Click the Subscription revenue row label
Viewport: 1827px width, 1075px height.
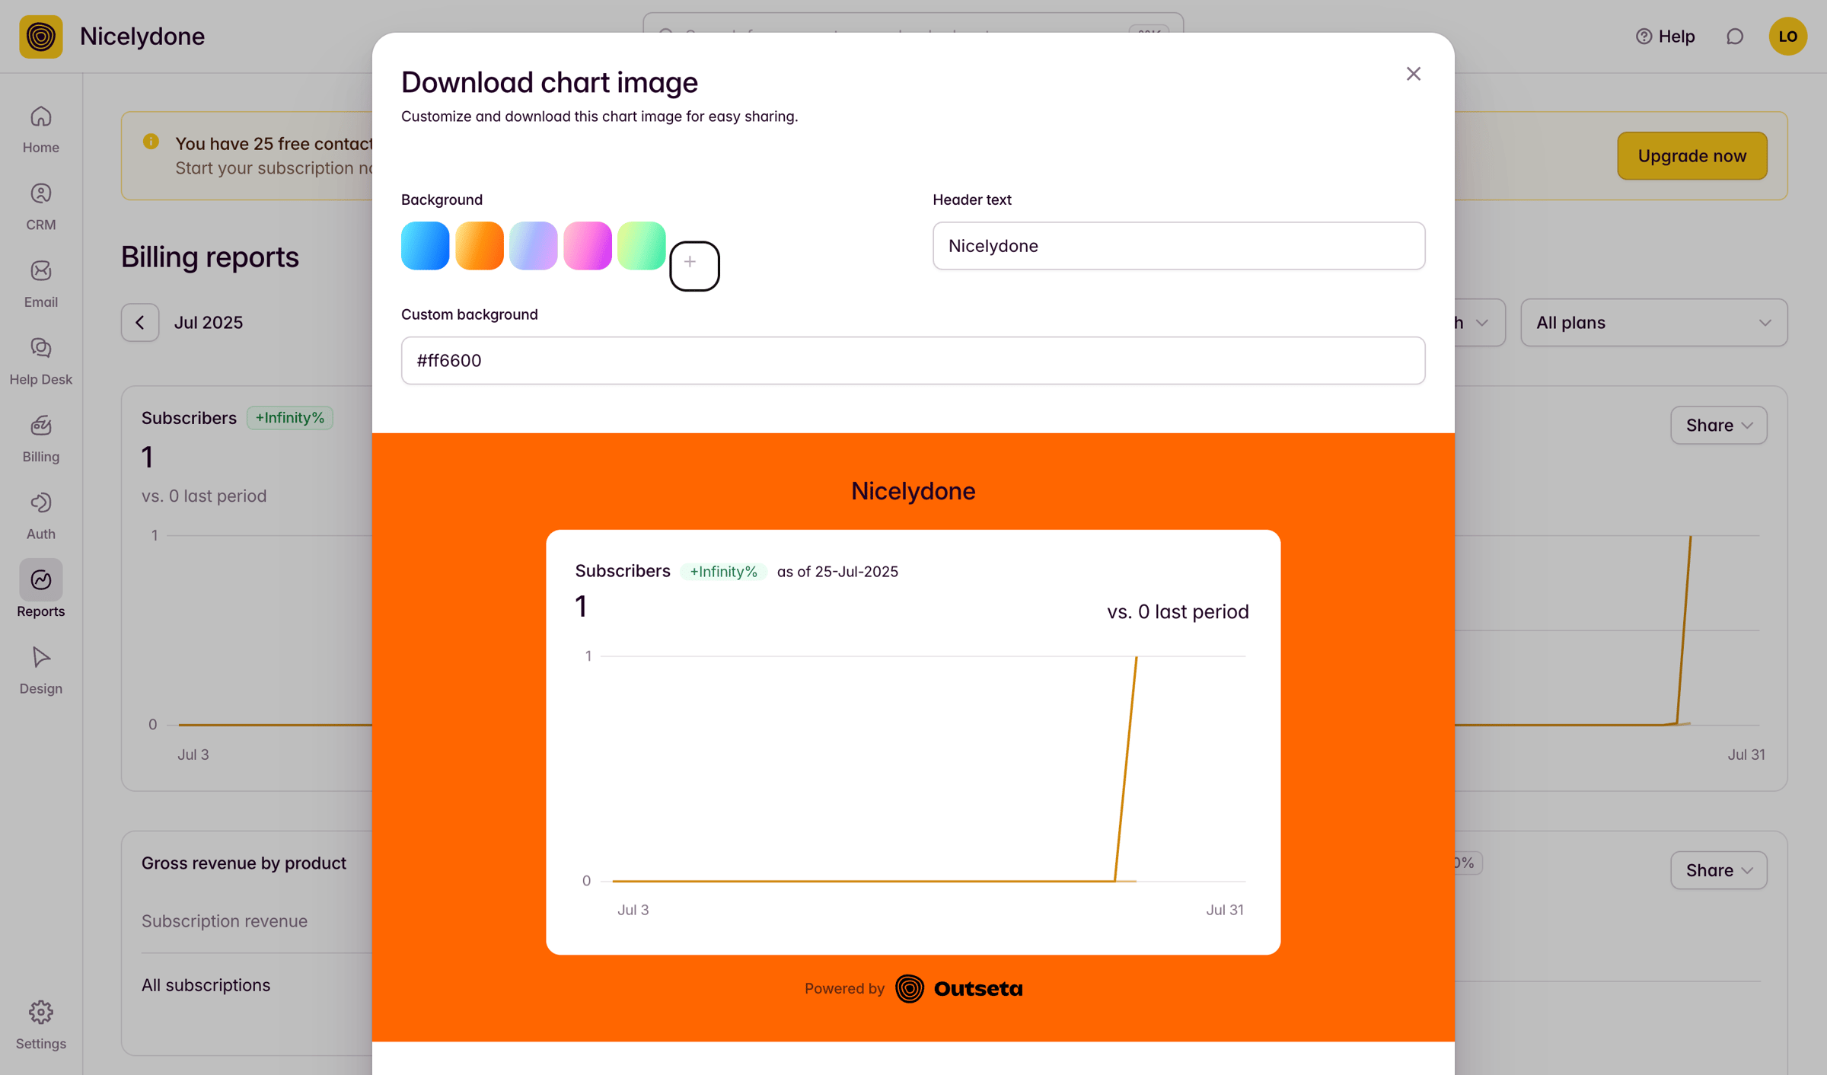[x=225, y=921]
